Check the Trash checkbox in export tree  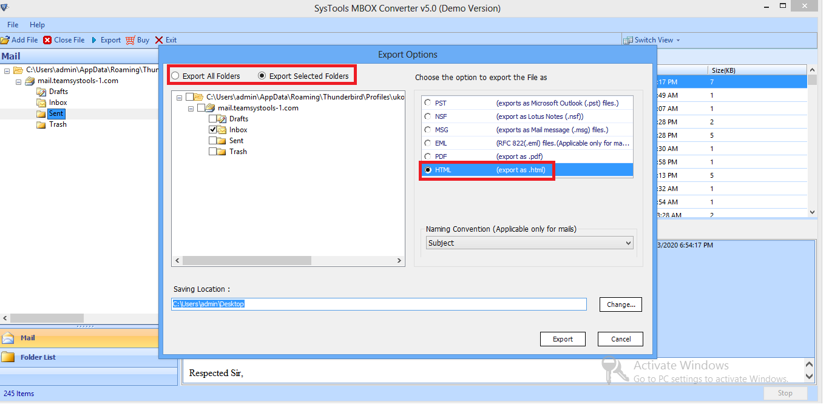(213, 152)
